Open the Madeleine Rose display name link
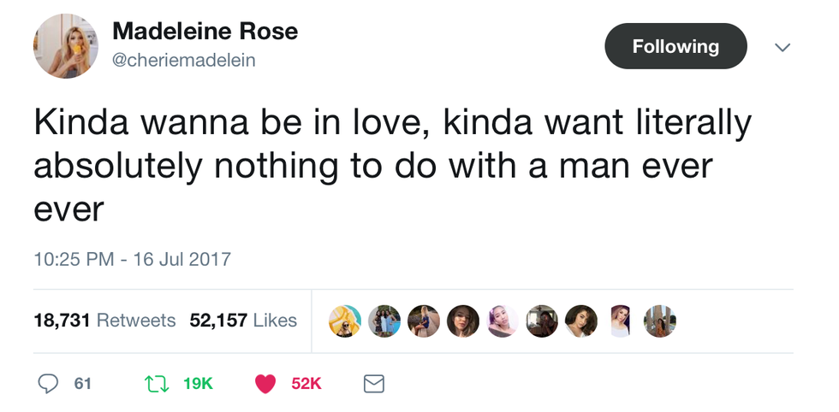 tap(205, 32)
